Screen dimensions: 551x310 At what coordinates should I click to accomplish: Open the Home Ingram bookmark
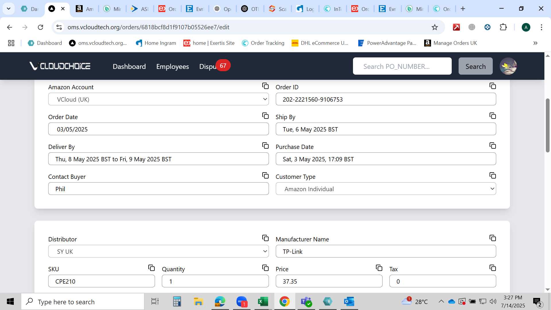pos(156,43)
